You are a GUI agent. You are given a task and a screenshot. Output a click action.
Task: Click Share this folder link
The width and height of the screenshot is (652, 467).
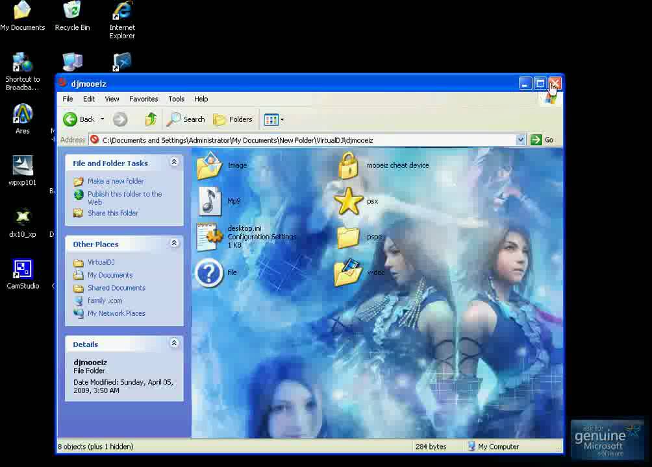(113, 213)
